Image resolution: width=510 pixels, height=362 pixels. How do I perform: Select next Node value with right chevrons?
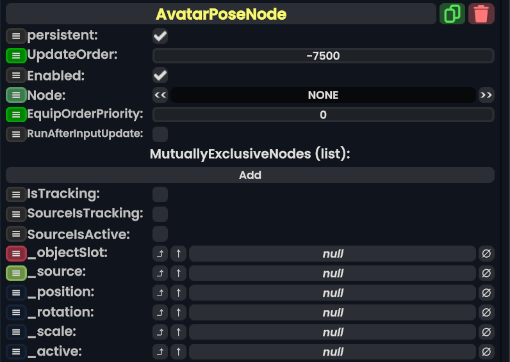click(486, 95)
